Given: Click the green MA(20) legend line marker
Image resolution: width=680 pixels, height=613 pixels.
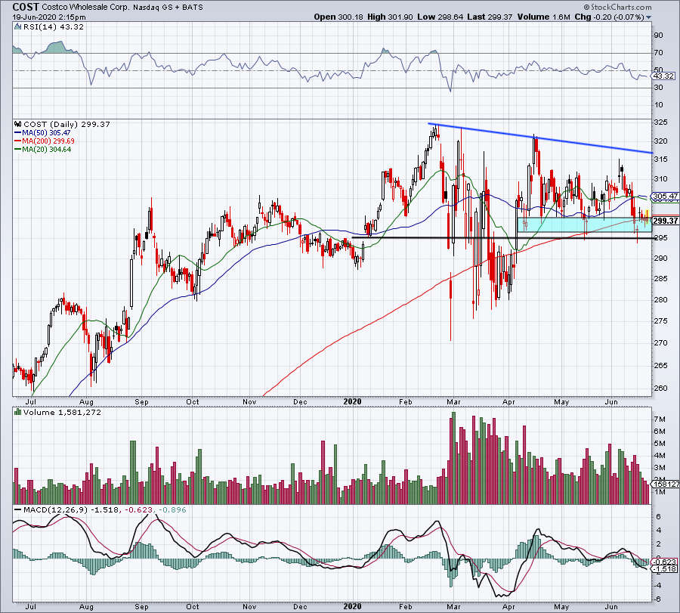Looking at the screenshot, I should coord(18,149).
